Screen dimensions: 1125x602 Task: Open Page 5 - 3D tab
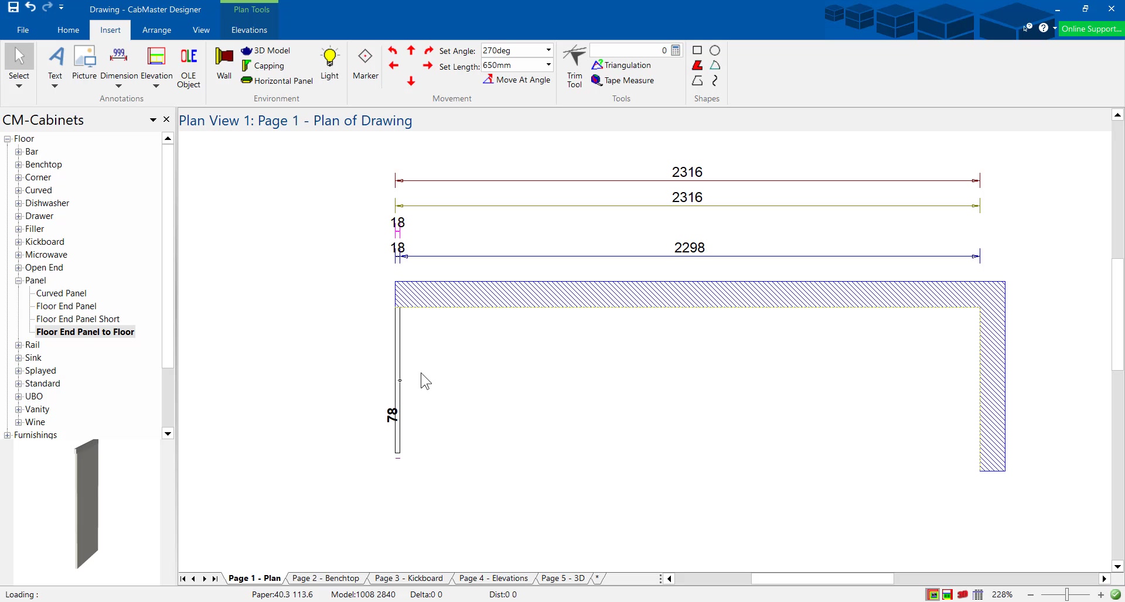(x=563, y=578)
